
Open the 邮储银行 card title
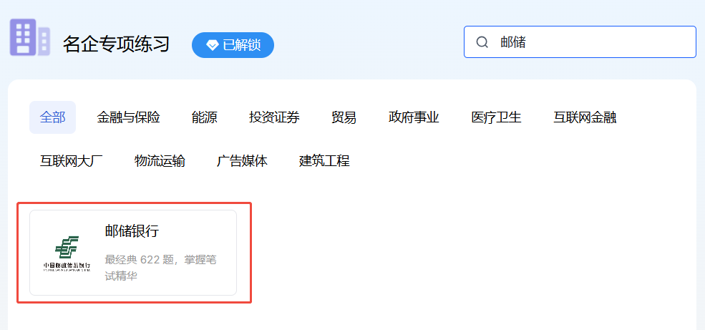[132, 231]
